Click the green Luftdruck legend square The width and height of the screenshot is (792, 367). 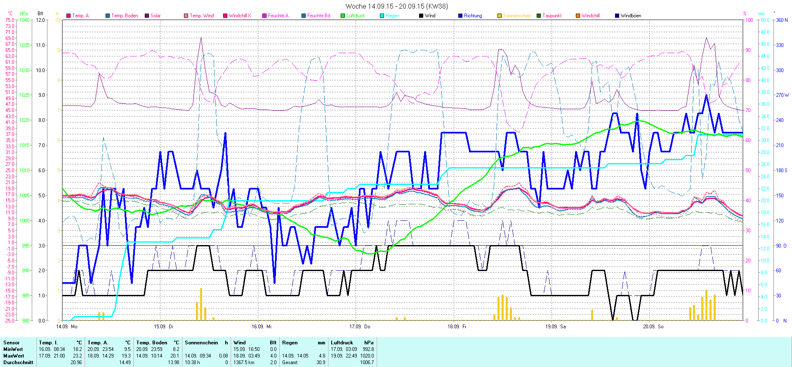[x=343, y=16]
